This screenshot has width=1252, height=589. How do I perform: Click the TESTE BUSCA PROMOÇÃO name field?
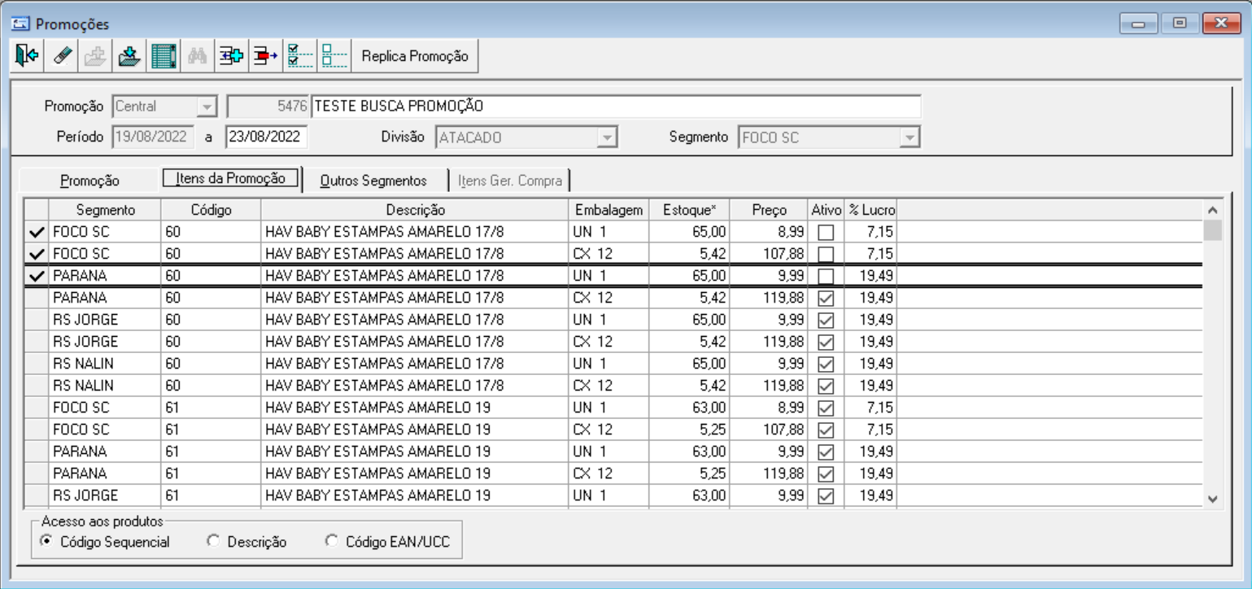tap(616, 106)
